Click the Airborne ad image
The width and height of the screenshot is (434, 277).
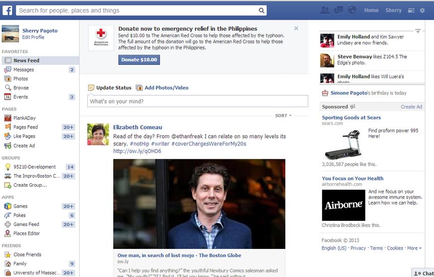point(344,205)
